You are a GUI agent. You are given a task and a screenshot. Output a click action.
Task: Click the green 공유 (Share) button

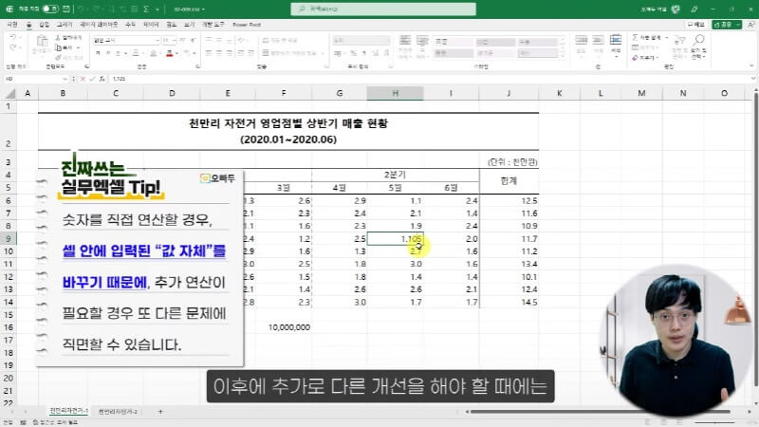coord(726,25)
